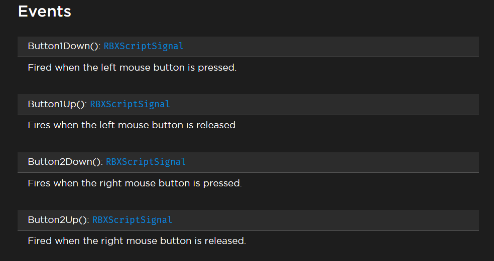Image resolution: width=494 pixels, height=261 pixels.
Task: Click the Button1Up() event name
Action: click(x=57, y=104)
